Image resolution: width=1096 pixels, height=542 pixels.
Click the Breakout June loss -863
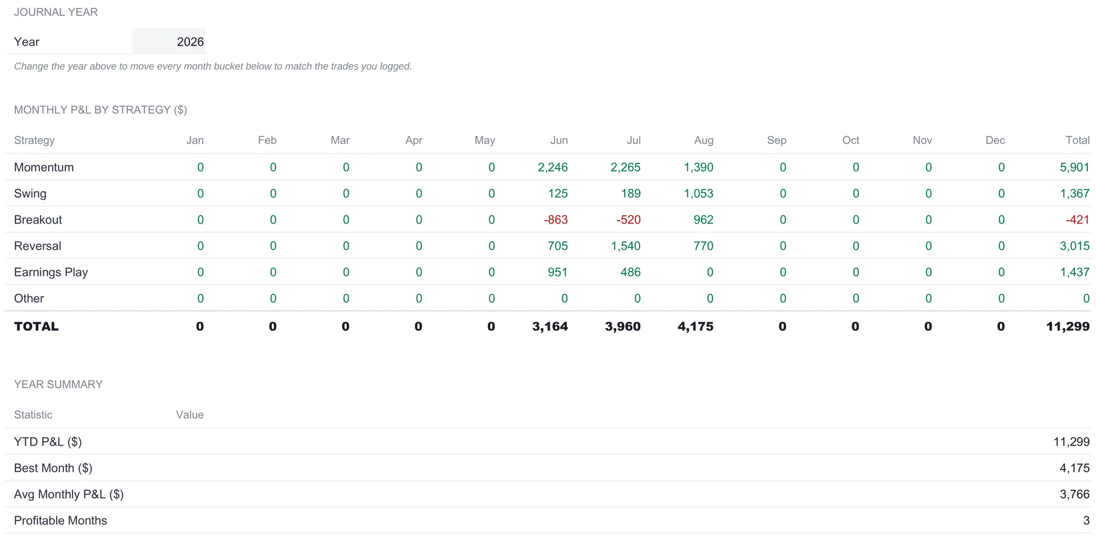tap(556, 220)
